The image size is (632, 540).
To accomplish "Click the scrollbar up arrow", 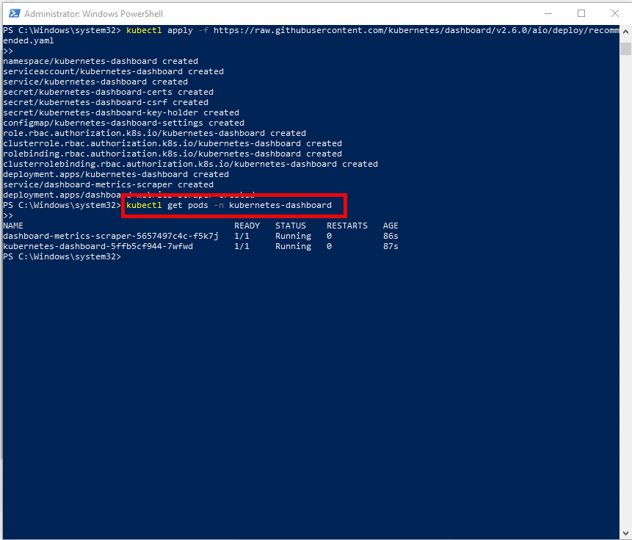I will 625,33.
